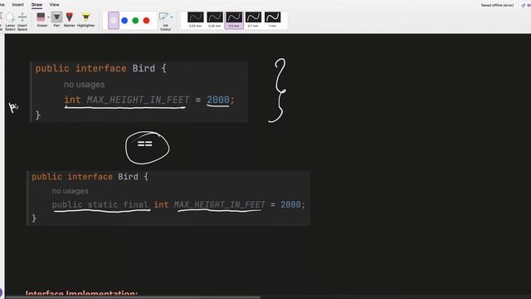The width and height of the screenshot is (531, 299).
Task: Choose the Insert Space tool
Action: (x=22, y=22)
